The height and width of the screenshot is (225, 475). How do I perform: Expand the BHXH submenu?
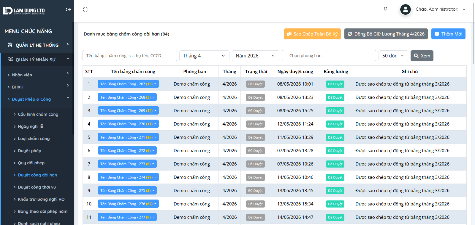pos(37,87)
